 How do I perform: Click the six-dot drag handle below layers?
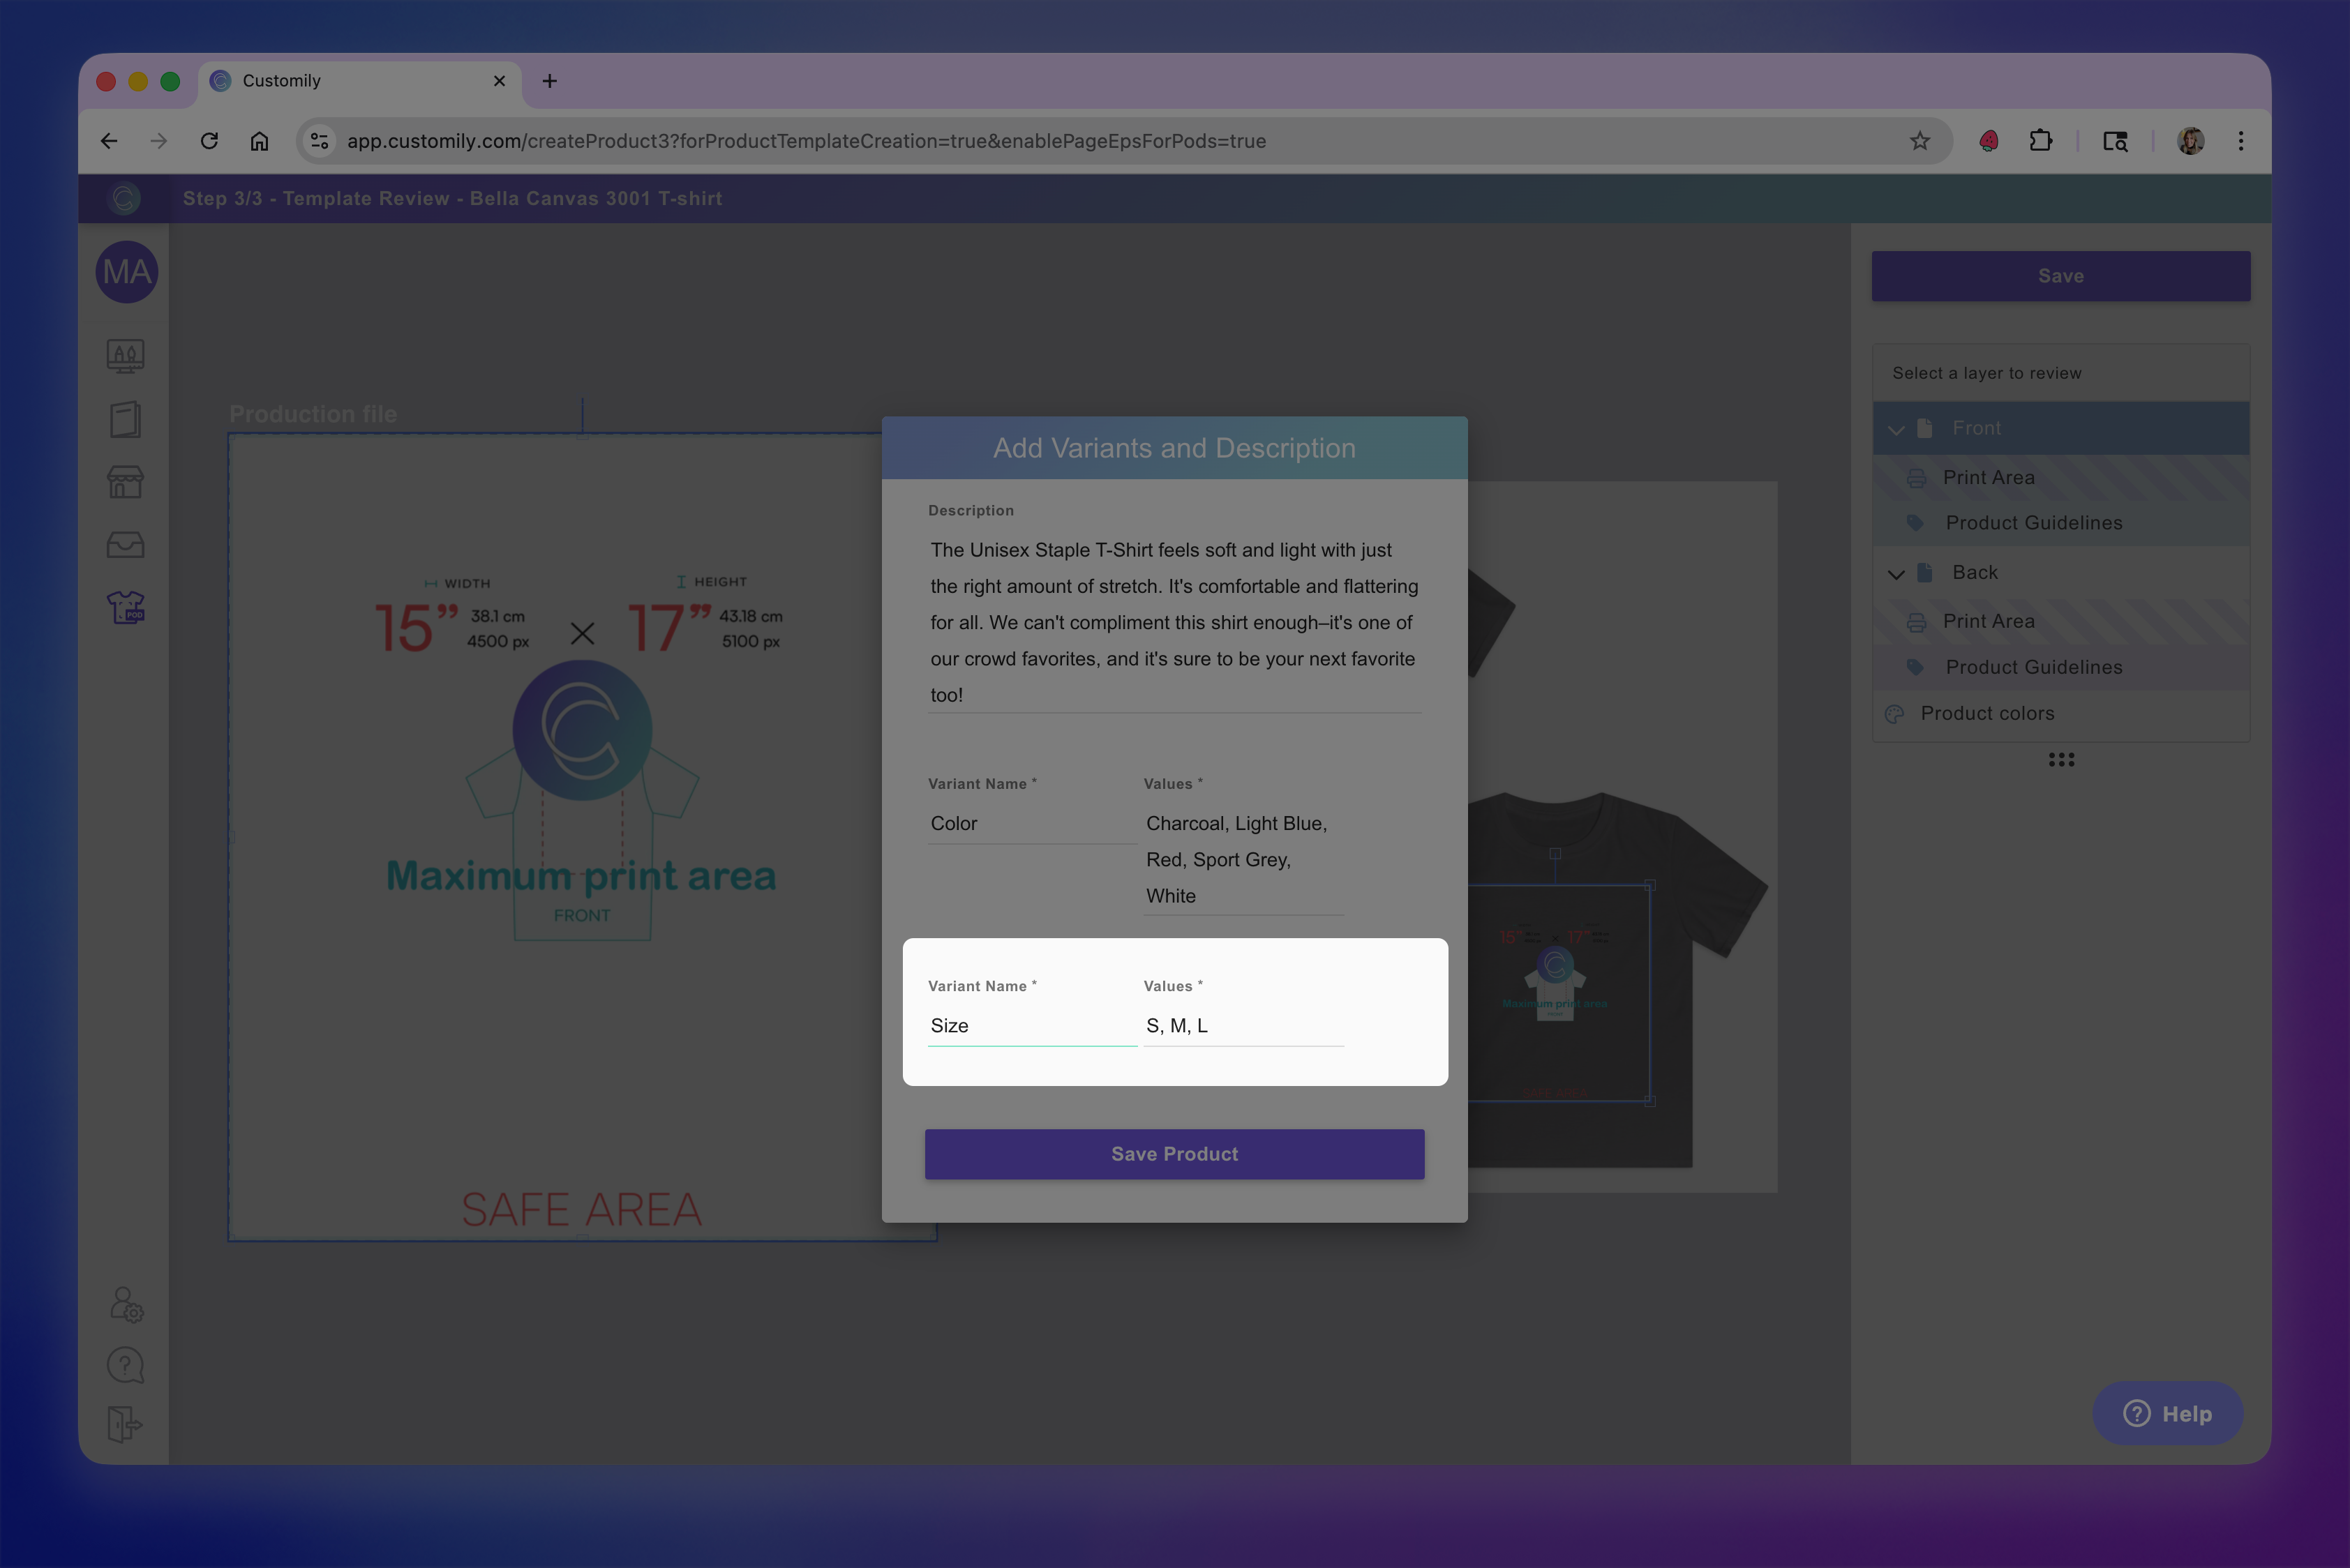2061,760
